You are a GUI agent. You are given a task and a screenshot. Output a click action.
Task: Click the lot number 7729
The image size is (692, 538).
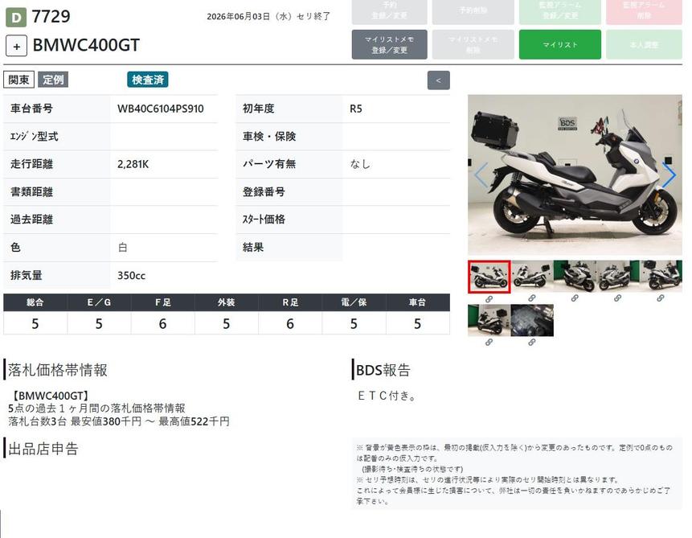point(51,17)
